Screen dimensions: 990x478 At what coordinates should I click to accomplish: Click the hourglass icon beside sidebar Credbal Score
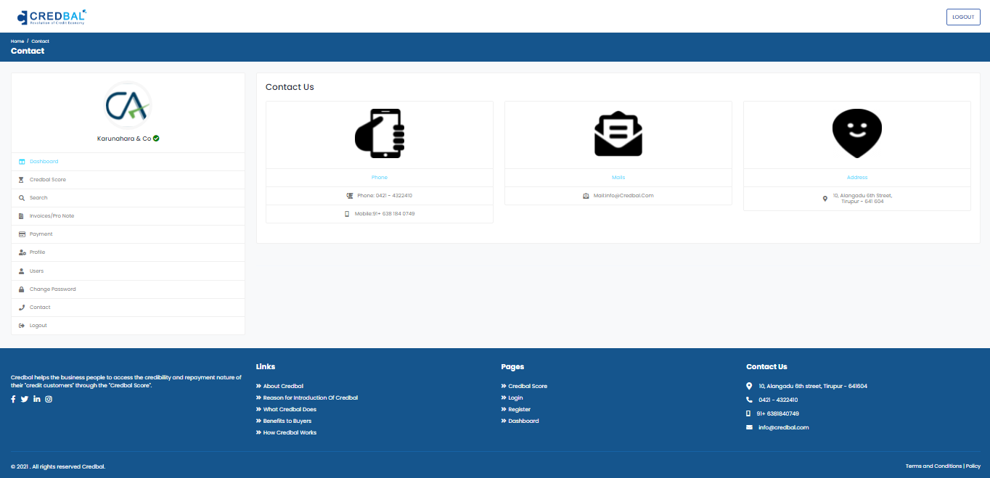tap(22, 180)
